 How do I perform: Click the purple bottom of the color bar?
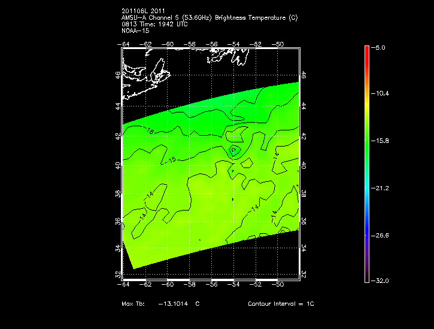click(367, 278)
